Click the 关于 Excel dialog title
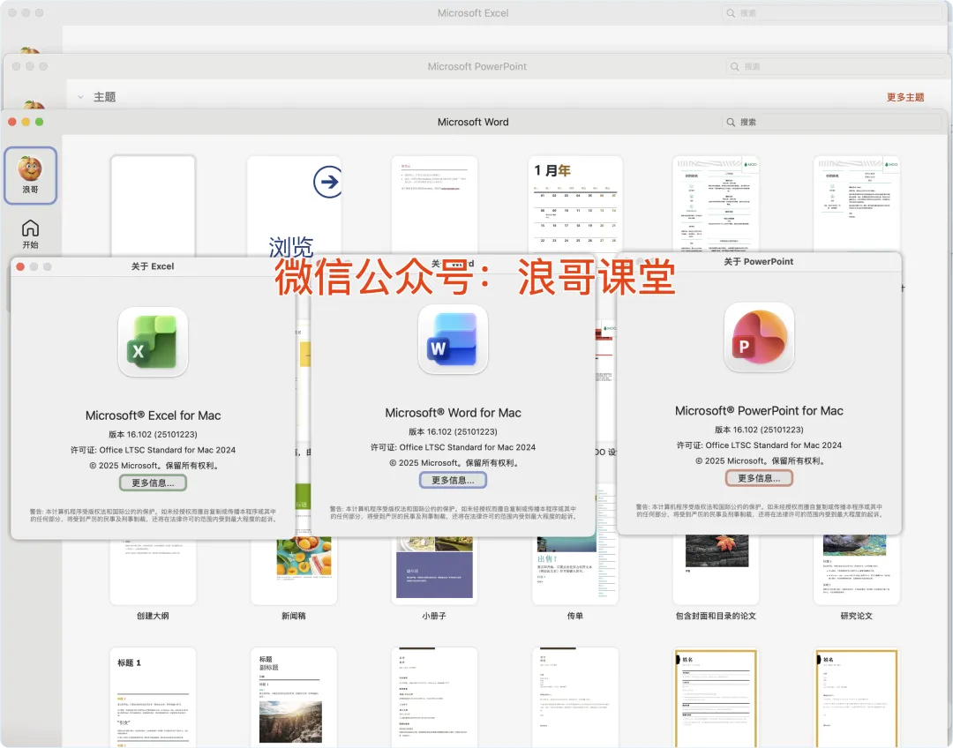Viewport: 953px width, 748px height. coord(153,266)
